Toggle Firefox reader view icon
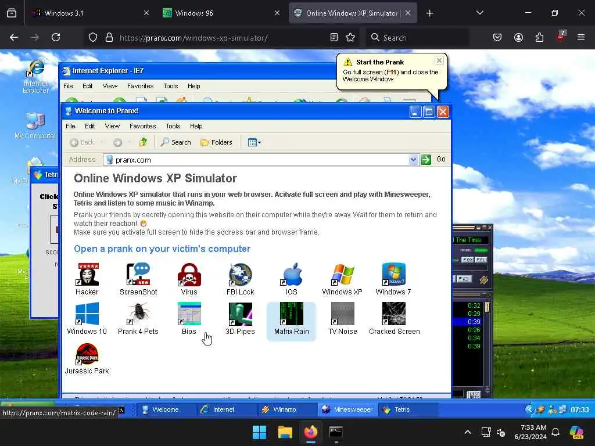Image resolution: width=595 pixels, height=446 pixels. 334,37
